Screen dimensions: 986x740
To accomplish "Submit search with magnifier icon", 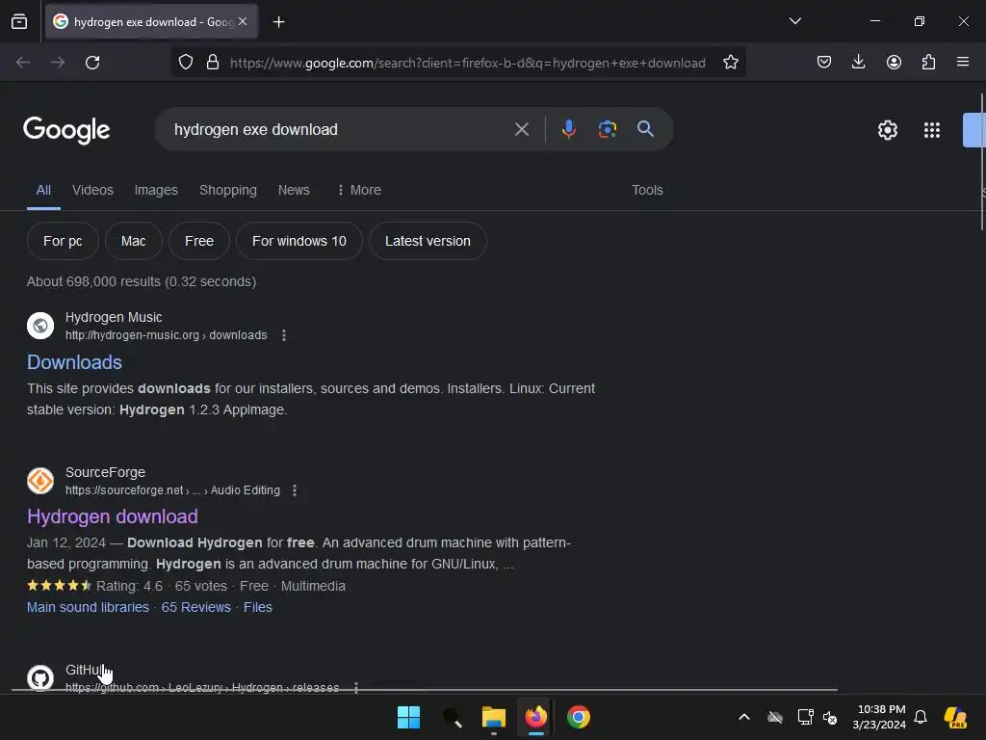I will 645,130.
